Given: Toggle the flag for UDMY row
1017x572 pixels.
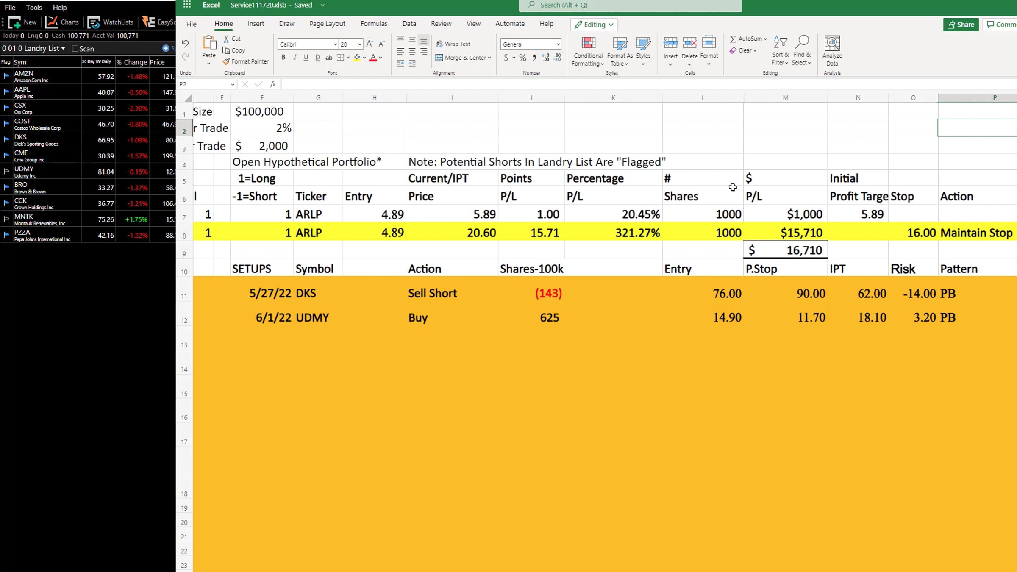Looking at the screenshot, I should pos(6,172).
